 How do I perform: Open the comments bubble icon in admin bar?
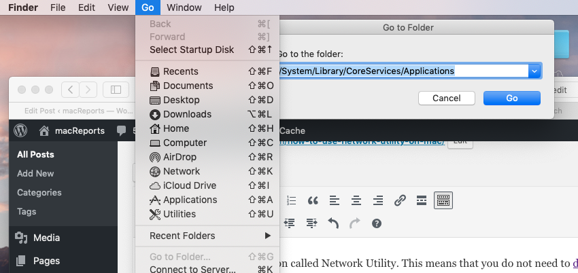(x=120, y=130)
